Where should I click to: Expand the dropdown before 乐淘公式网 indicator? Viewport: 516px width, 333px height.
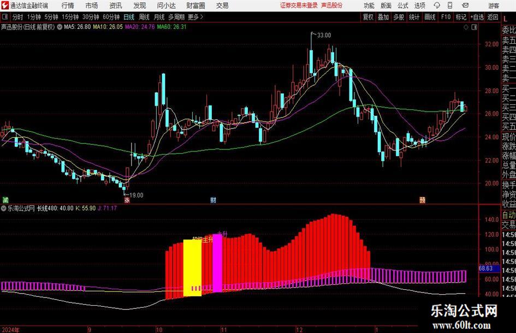coord(4,208)
